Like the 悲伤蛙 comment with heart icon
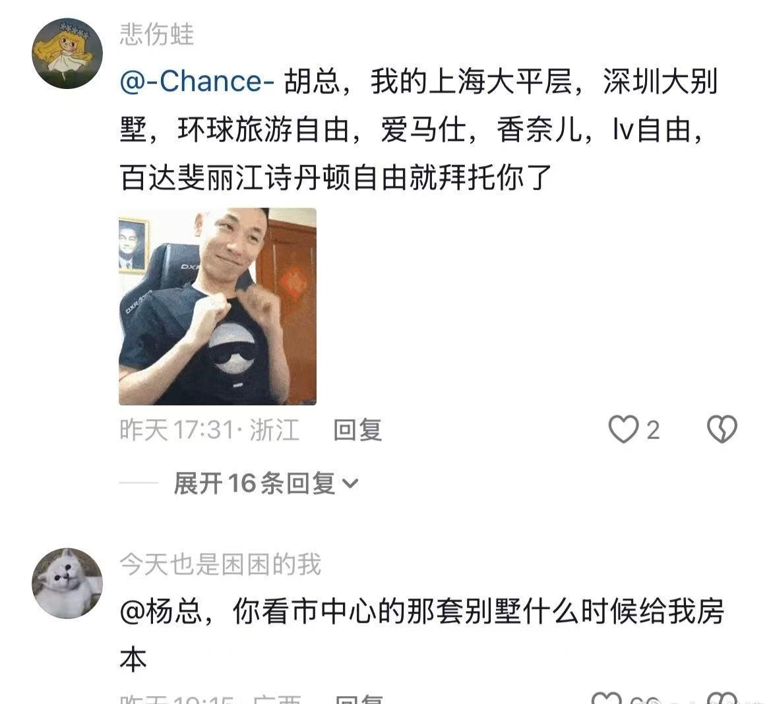771x704 pixels. 623,429
